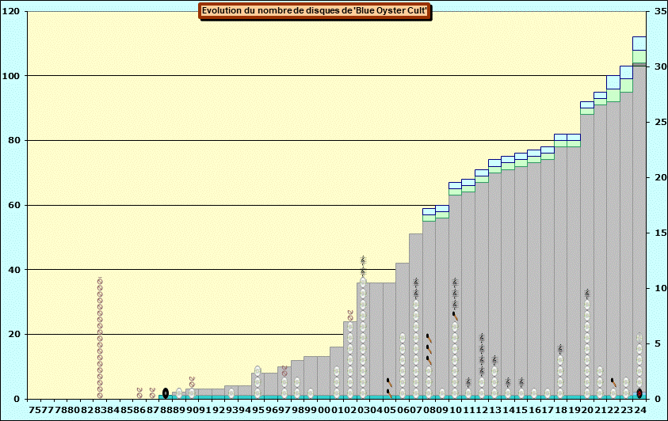668x421 pixels.
Task: Click the upper microphone icon above year 05
Action: pos(389,382)
